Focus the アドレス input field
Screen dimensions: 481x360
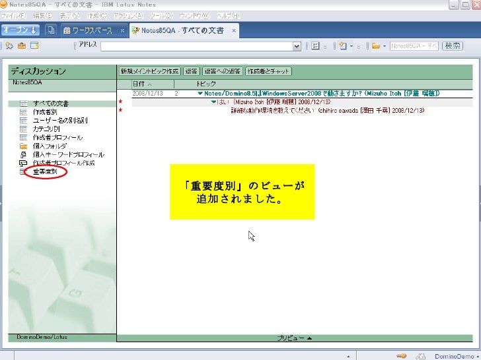tap(197, 46)
